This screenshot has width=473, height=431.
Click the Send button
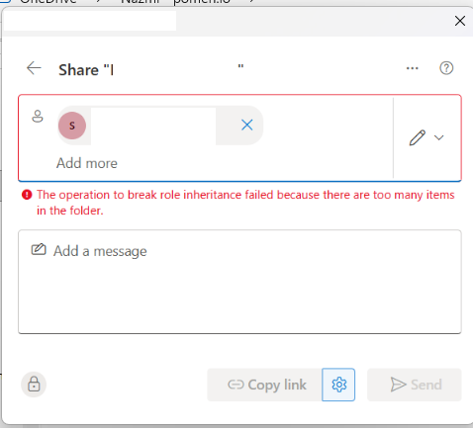[x=415, y=385]
